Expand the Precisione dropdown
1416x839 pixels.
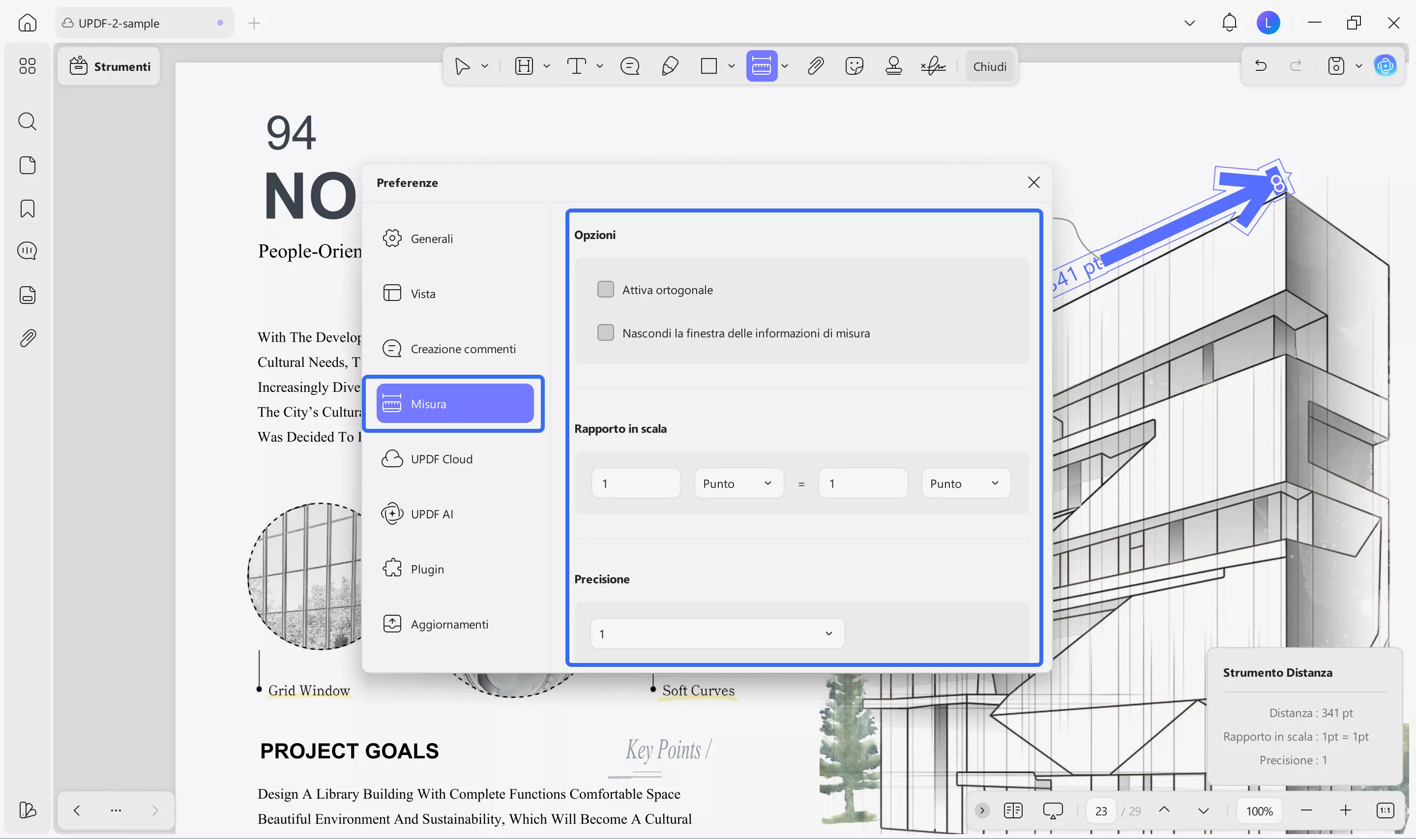coord(716,633)
